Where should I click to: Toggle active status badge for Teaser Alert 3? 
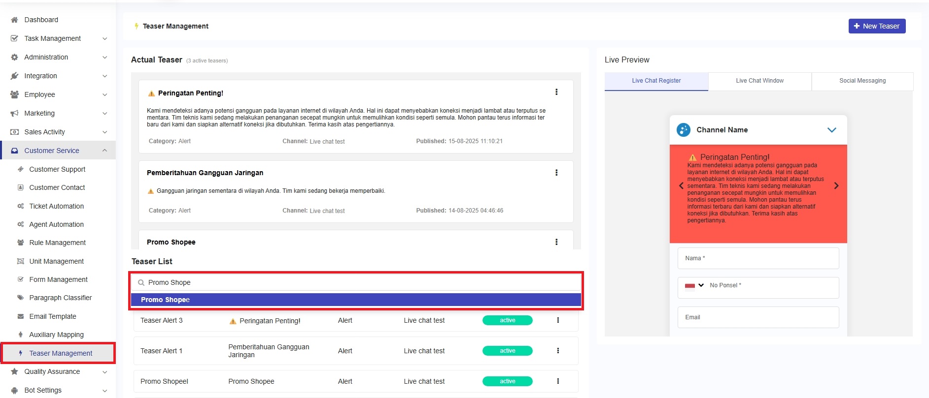pos(507,320)
